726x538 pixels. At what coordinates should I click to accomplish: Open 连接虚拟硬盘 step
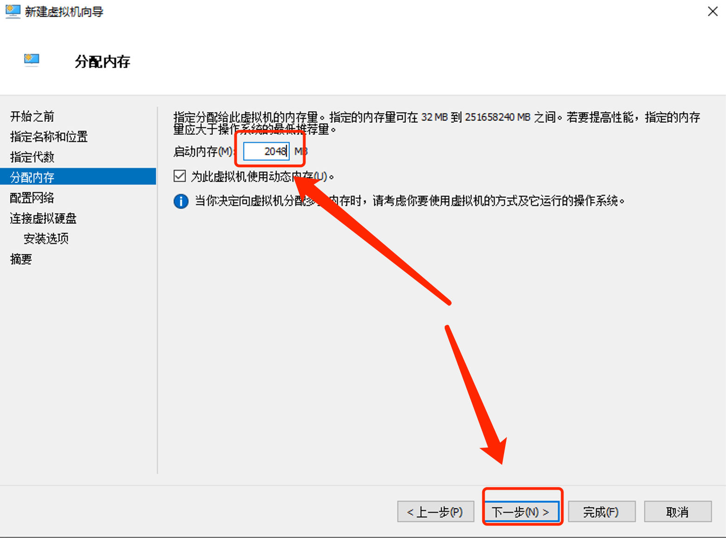click(x=43, y=218)
